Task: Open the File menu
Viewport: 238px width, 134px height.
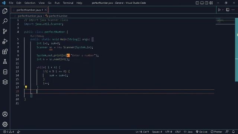Action: click(11, 3)
